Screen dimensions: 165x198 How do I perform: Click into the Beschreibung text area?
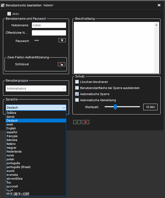pyautogui.click(x=114, y=47)
